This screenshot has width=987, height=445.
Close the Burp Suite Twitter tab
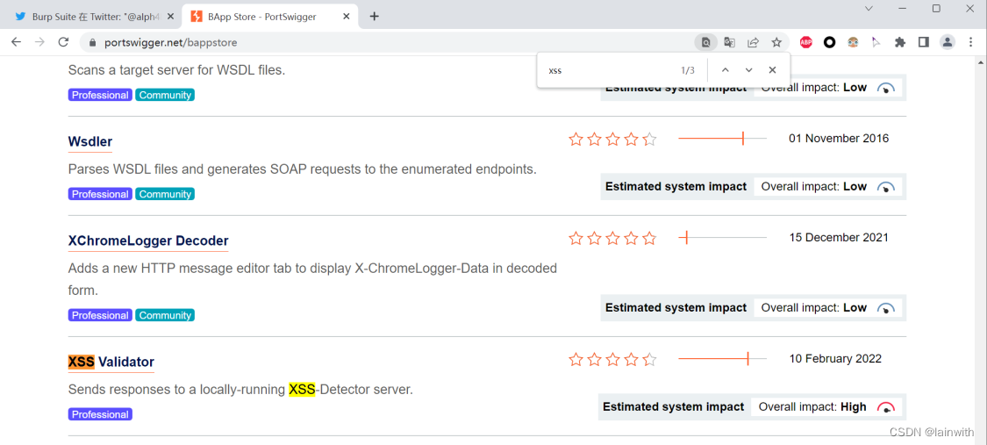(x=170, y=17)
